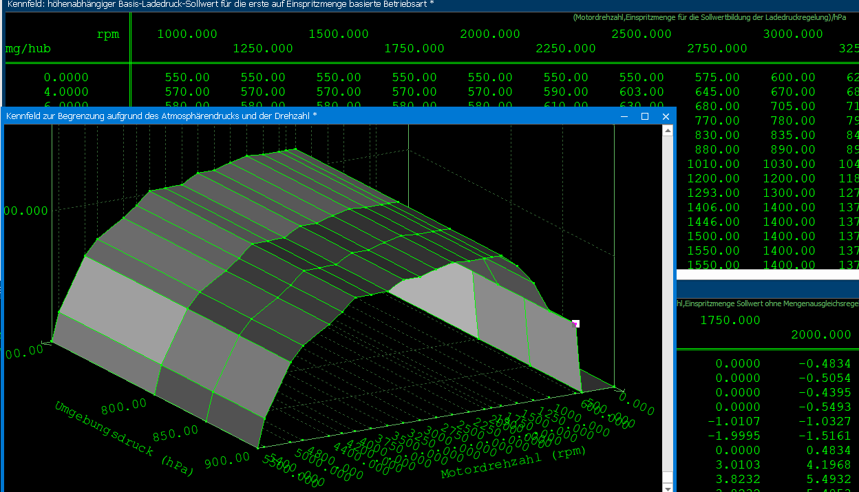Click the 1000.000 rpm column header
The width and height of the screenshot is (859, 492).
coord(187,34)
